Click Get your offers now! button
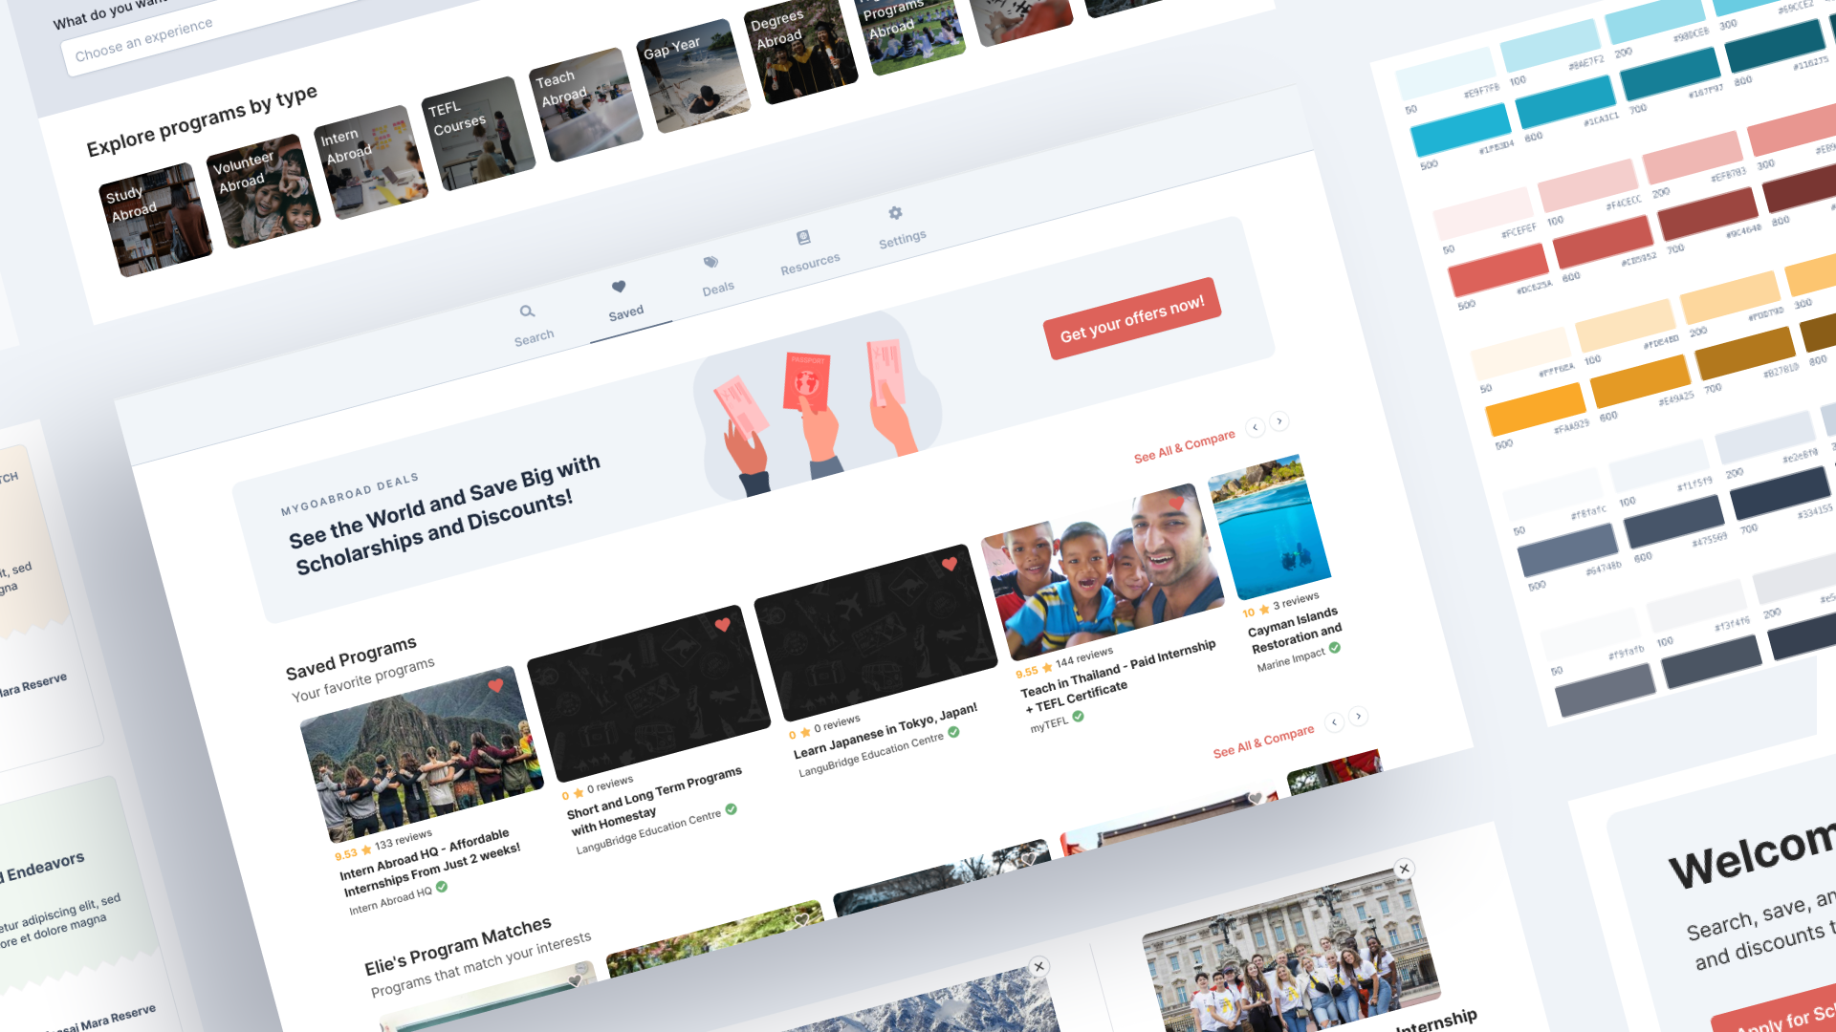Image resolution: width=1836 pixels, height=1032 pixels. pyautogui.click(x=1132, y=319)
